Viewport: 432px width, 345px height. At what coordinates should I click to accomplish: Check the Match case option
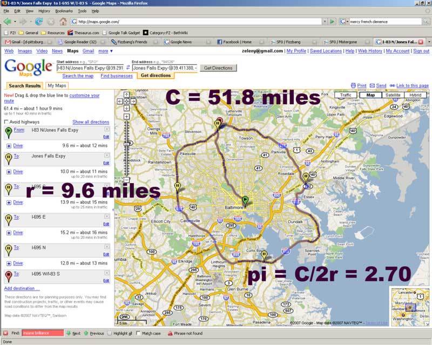pyautogui.click(x=138, y=334)
